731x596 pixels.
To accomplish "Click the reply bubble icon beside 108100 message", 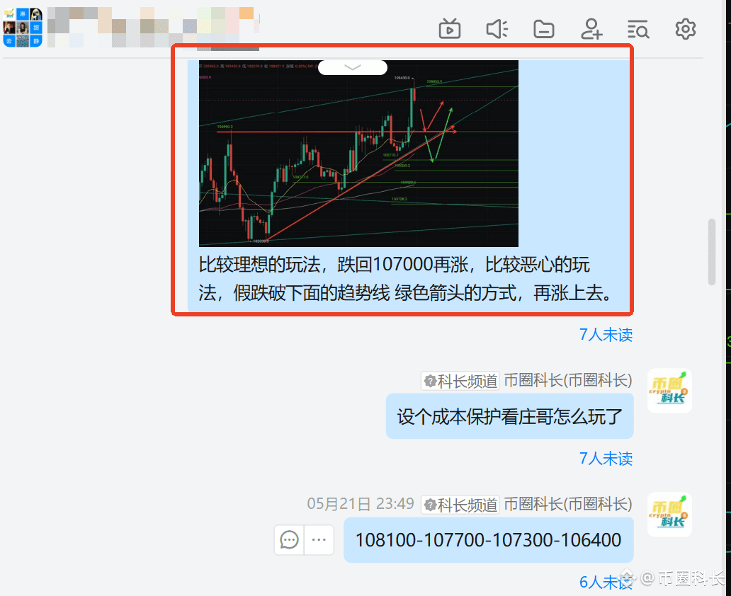I will [289, 539].
